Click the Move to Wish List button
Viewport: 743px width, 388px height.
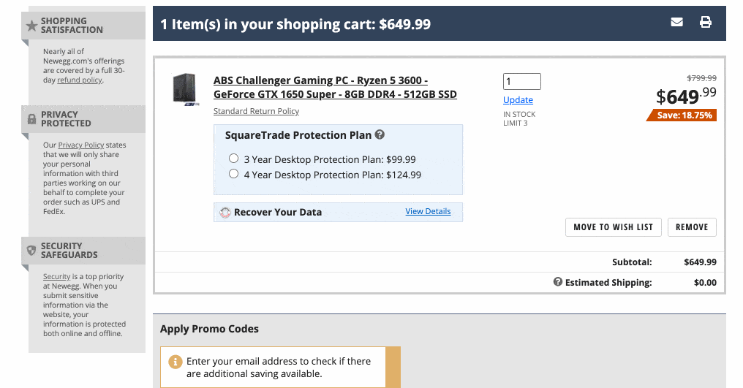[613, 227]
